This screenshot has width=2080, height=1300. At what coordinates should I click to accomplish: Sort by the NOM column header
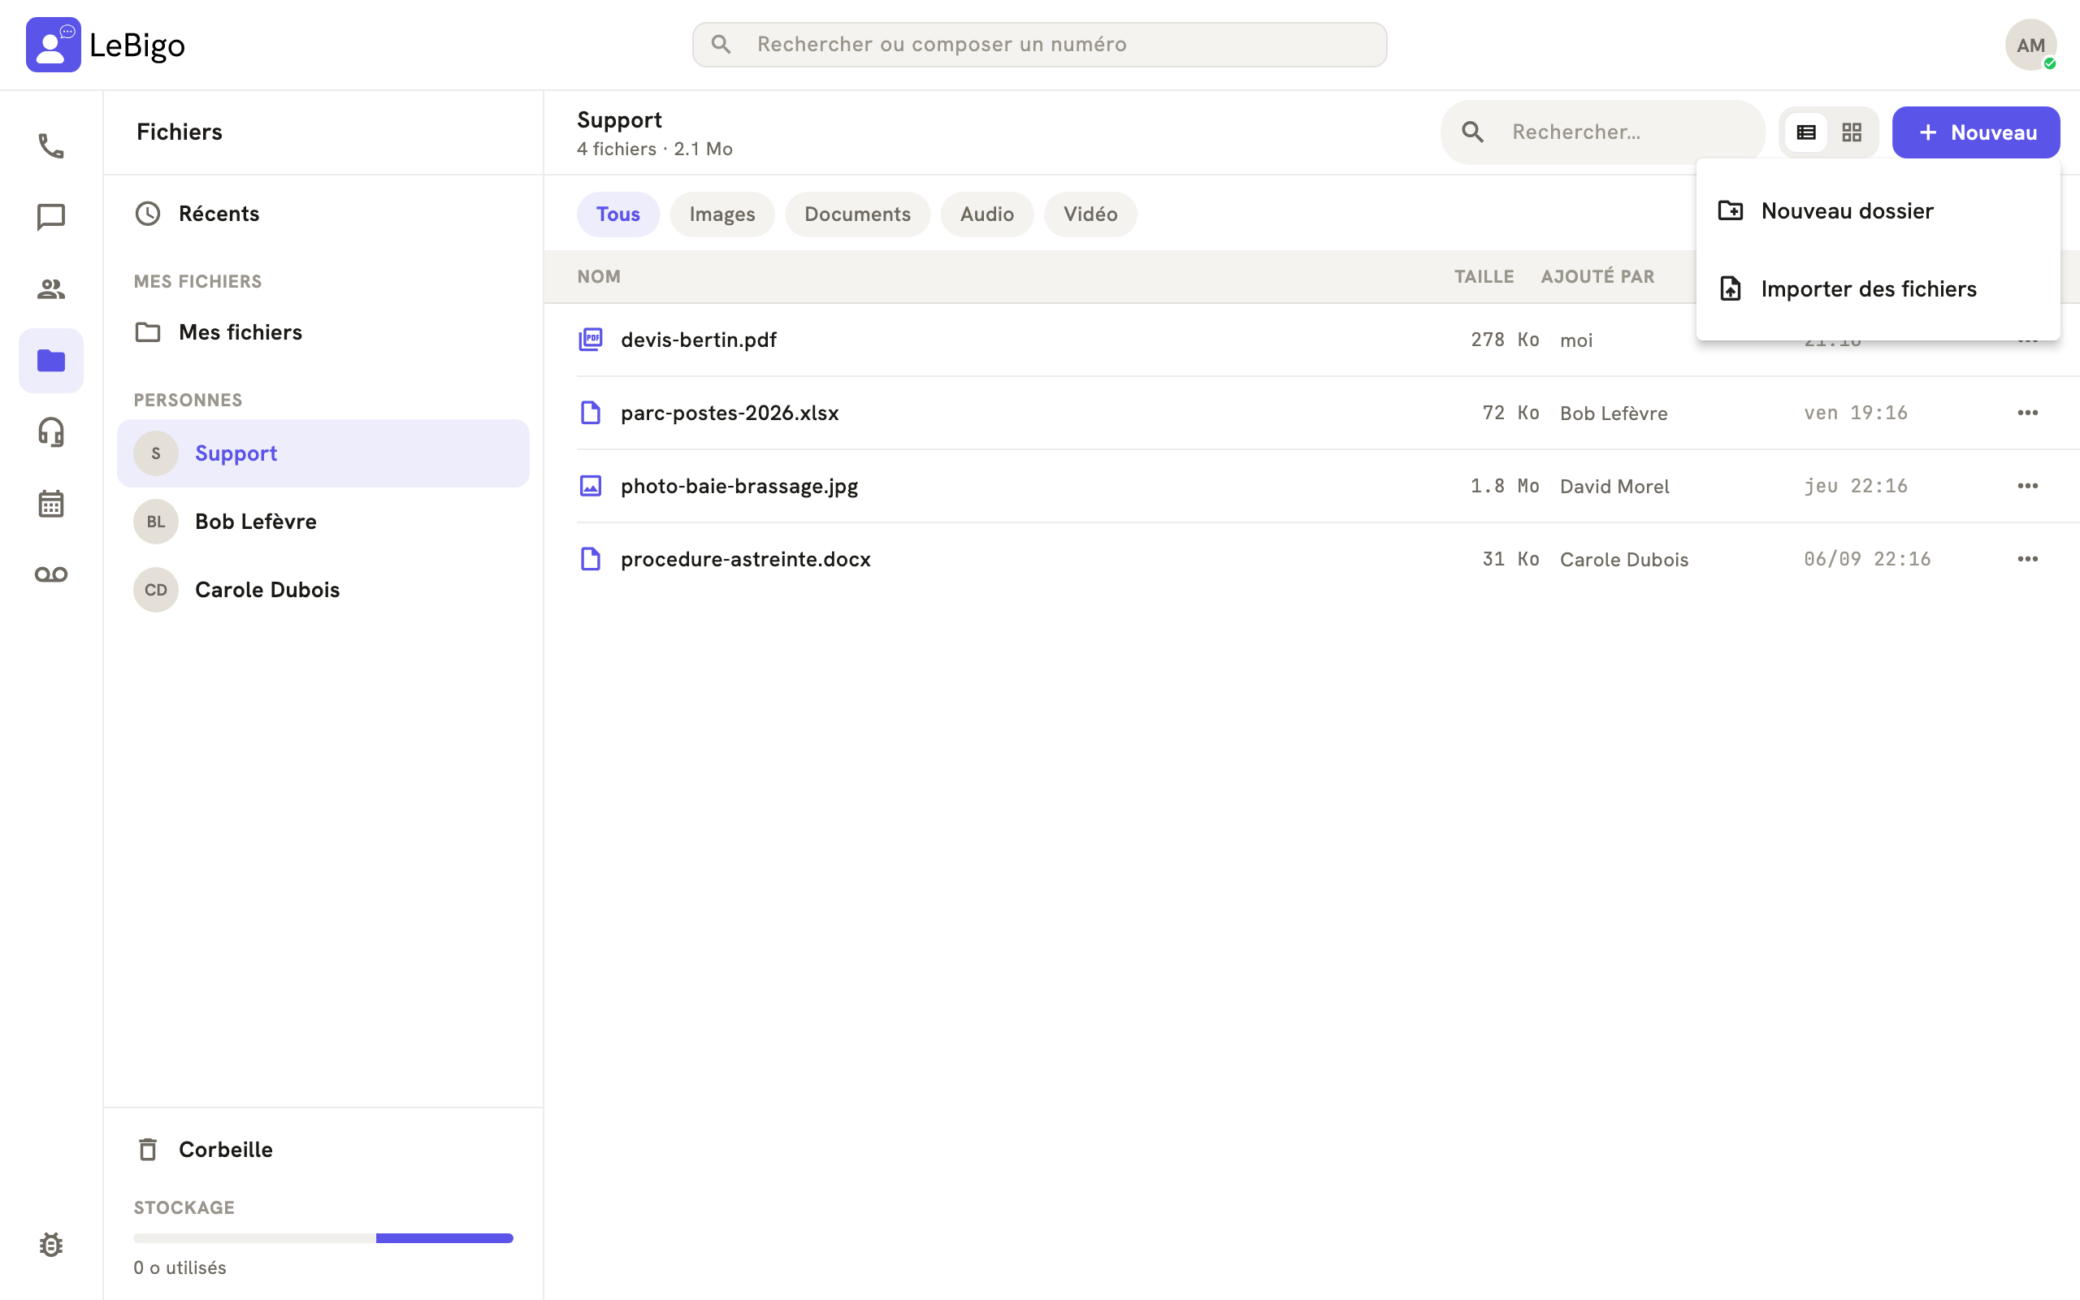click(598, 277)
